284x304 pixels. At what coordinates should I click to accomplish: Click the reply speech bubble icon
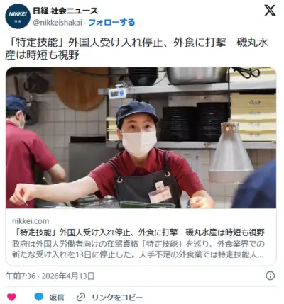[x=39, y=297]
